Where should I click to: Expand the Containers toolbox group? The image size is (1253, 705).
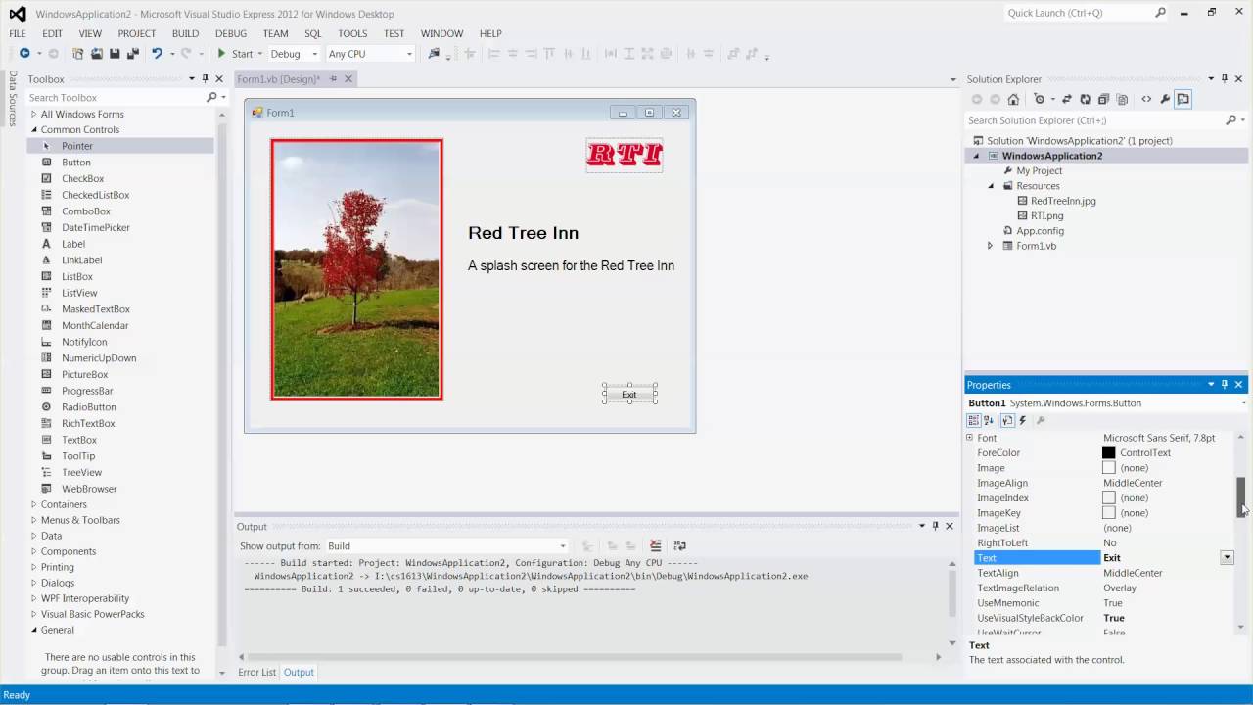(x=33, y=504)
